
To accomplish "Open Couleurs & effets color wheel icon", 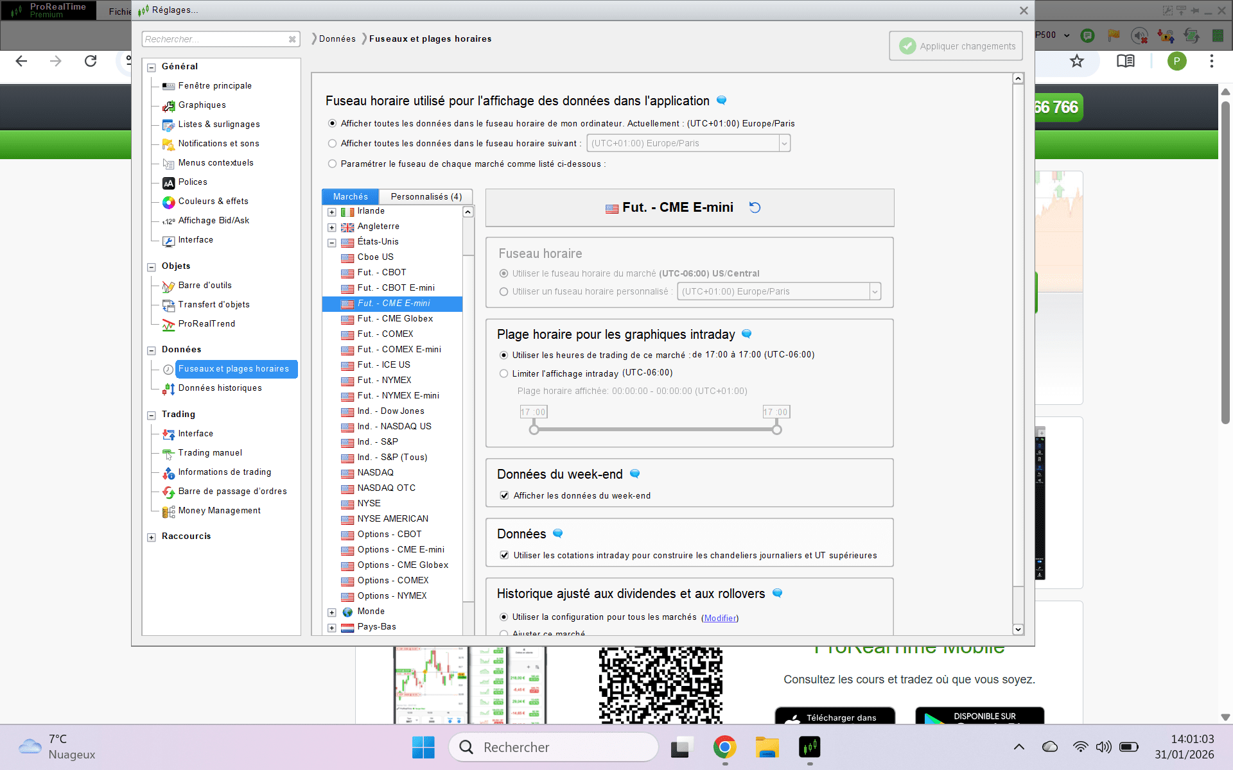I will pos(168,201).
